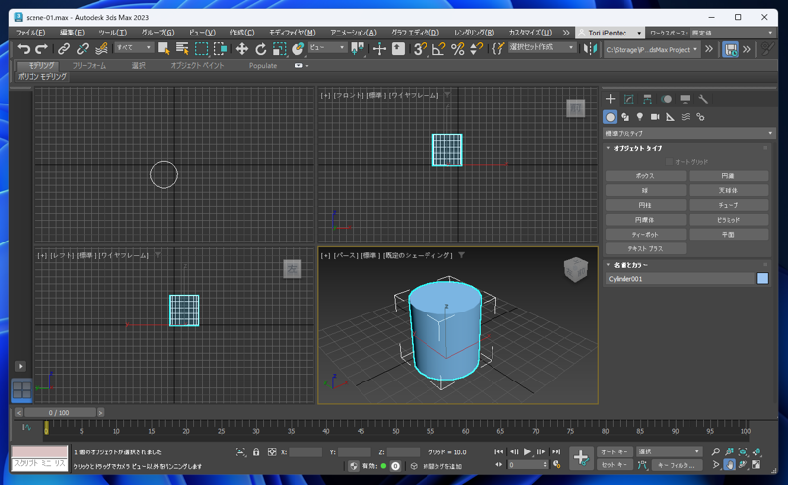The image size is (788, 485).
Task: Open the レンダリング(R) menu
Action: (x=474, y=33)
